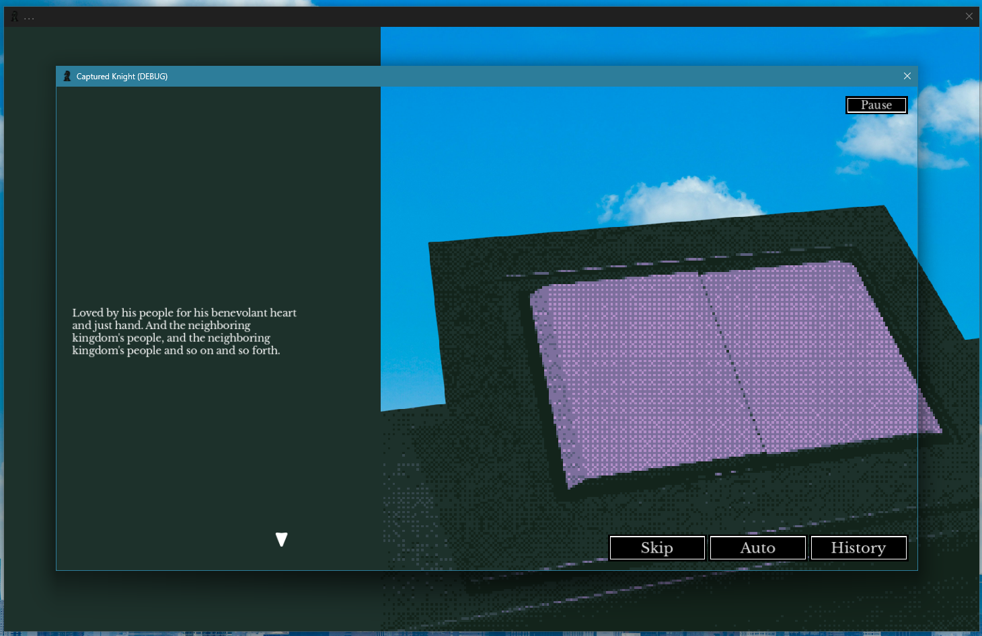Click the word "forth." ending the paragraph
This screenshot has width=982, height=636.
point(266,351)
